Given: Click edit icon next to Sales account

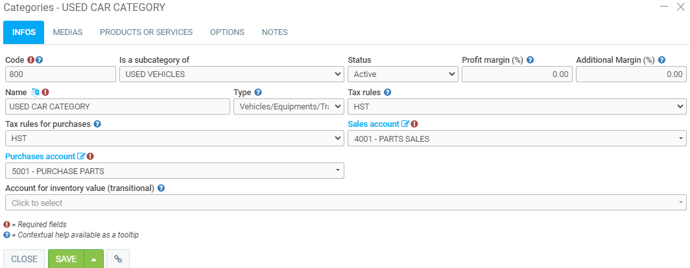Looking at the screenshot, I should point(405,124).
